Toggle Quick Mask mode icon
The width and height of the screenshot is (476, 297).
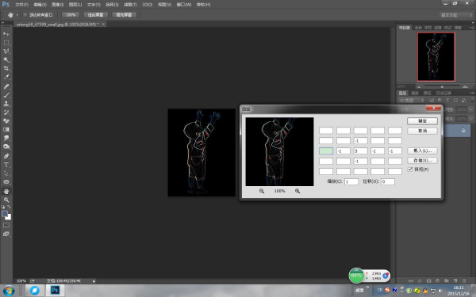tap(6, 225)
